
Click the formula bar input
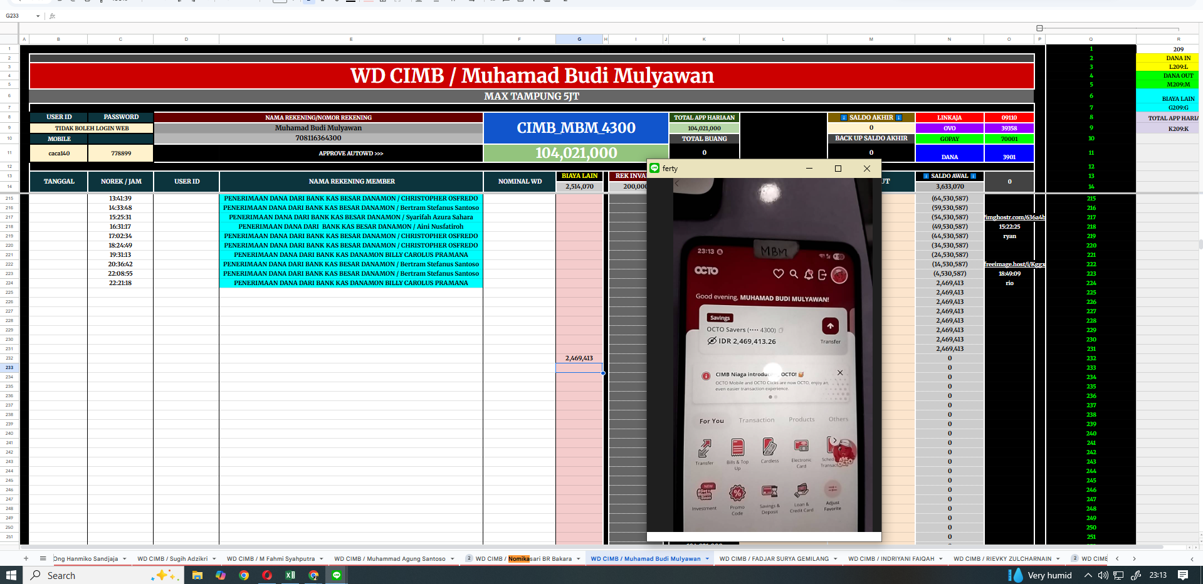click(627, 16)
